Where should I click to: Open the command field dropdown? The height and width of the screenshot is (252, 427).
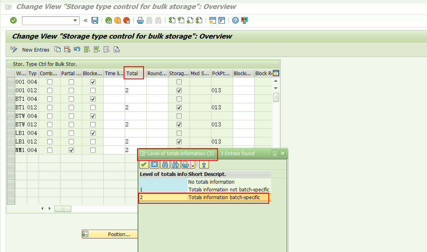(x=74, y=20)
